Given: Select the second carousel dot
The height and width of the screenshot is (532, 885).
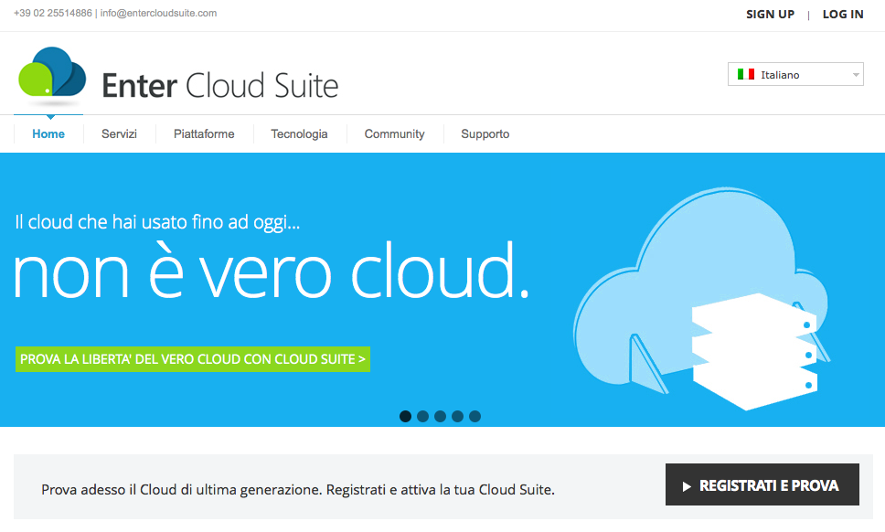Looking at the screenshot, I should [422, 416].
